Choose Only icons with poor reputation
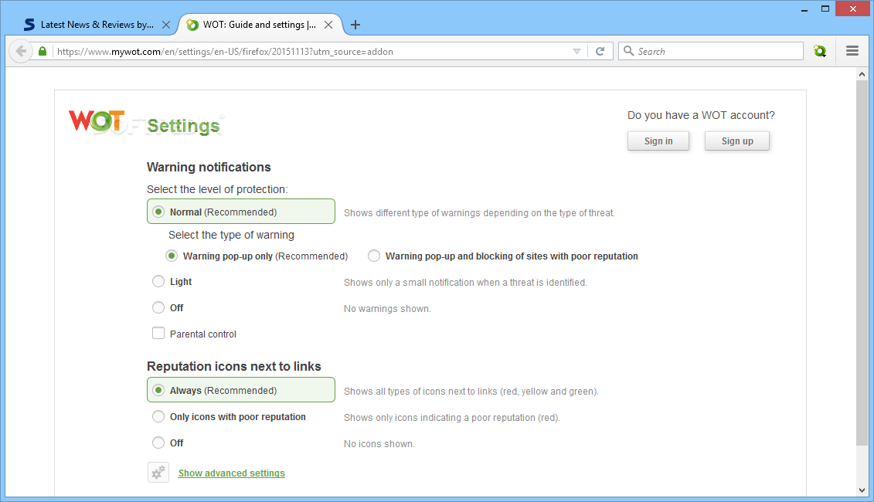The width and height of the screenshot is (874, 502). click(158, 416)
